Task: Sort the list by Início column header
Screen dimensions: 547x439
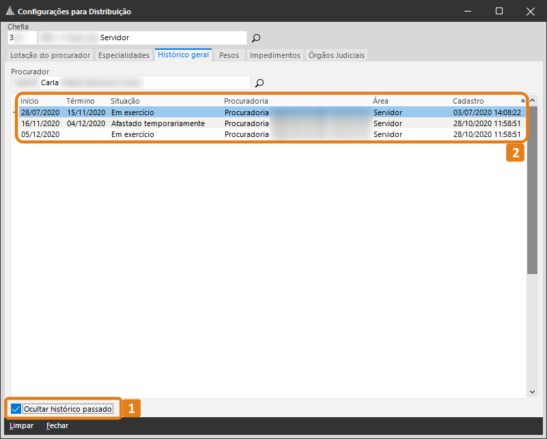Action: (x=29, y=101)
